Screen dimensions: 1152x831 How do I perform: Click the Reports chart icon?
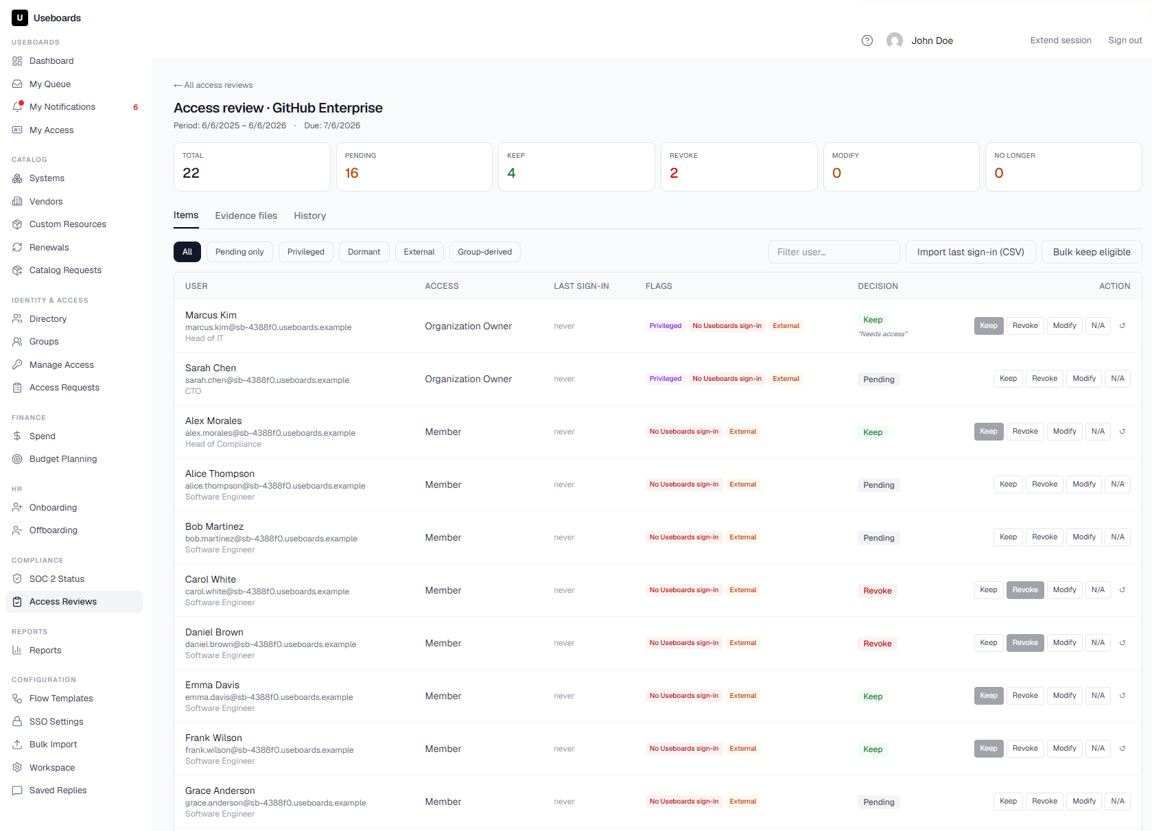point(17,651)
